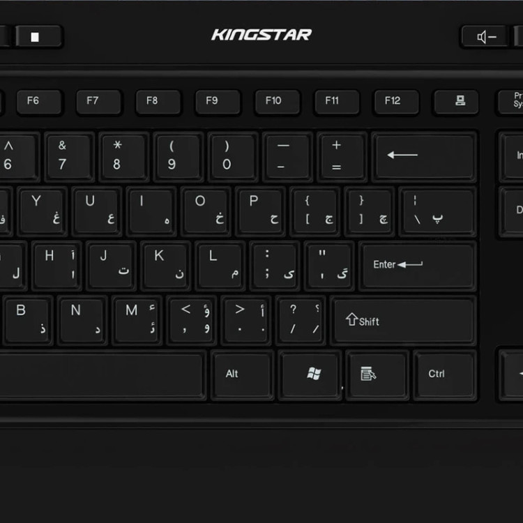Click the Enter key
This screenshot has height=523, width=523.
(x=418, y=266)
